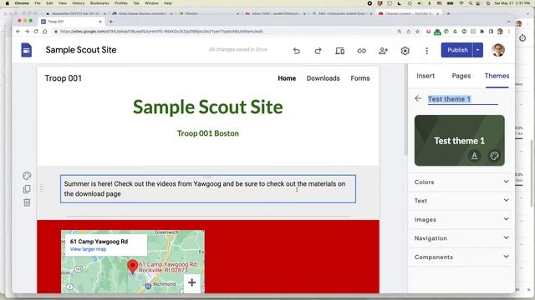Open the More options three-dot menu
Viewport: 535px width, 300px height.
coord(426,51)
